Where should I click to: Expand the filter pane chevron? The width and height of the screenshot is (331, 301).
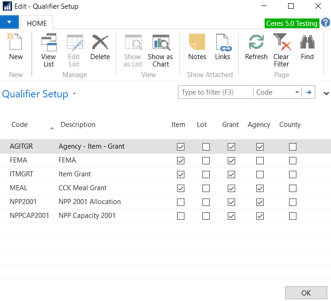pos(326,93)
